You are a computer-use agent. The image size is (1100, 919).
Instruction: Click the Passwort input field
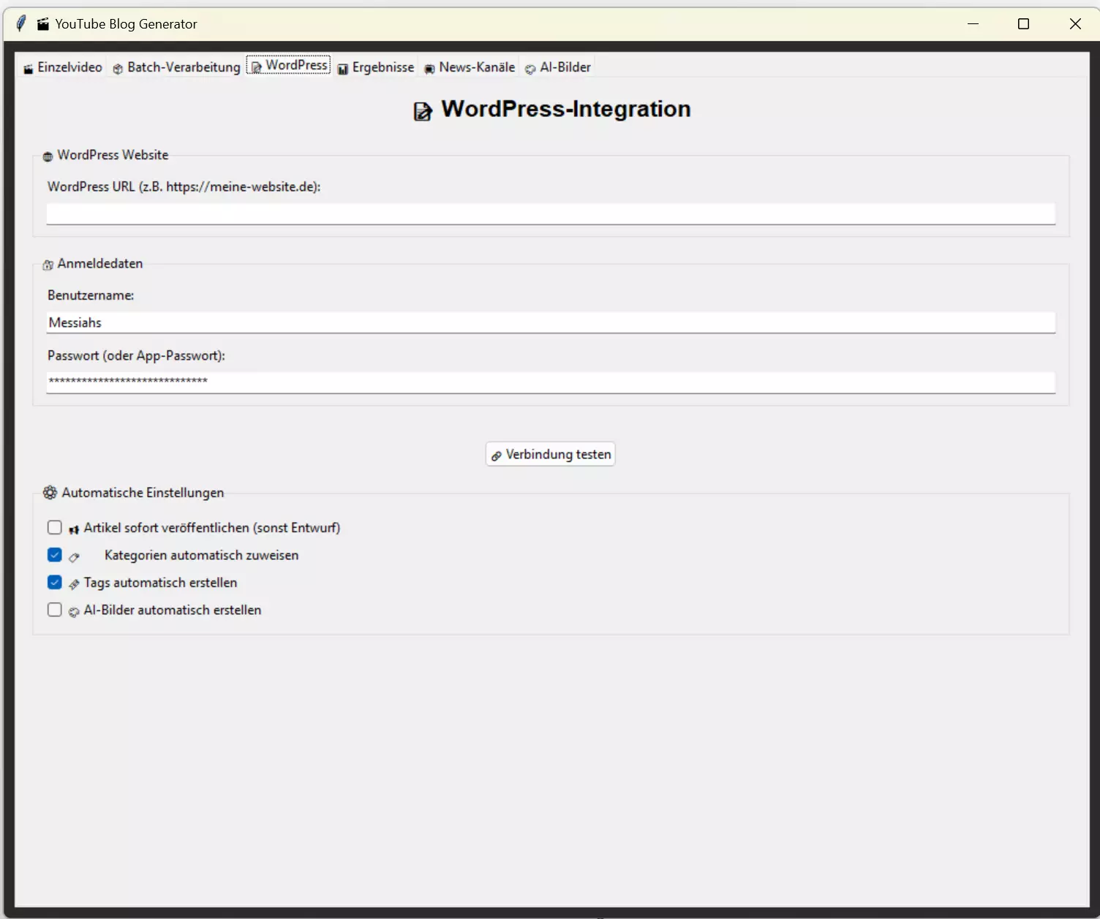[x=551, y=382]
